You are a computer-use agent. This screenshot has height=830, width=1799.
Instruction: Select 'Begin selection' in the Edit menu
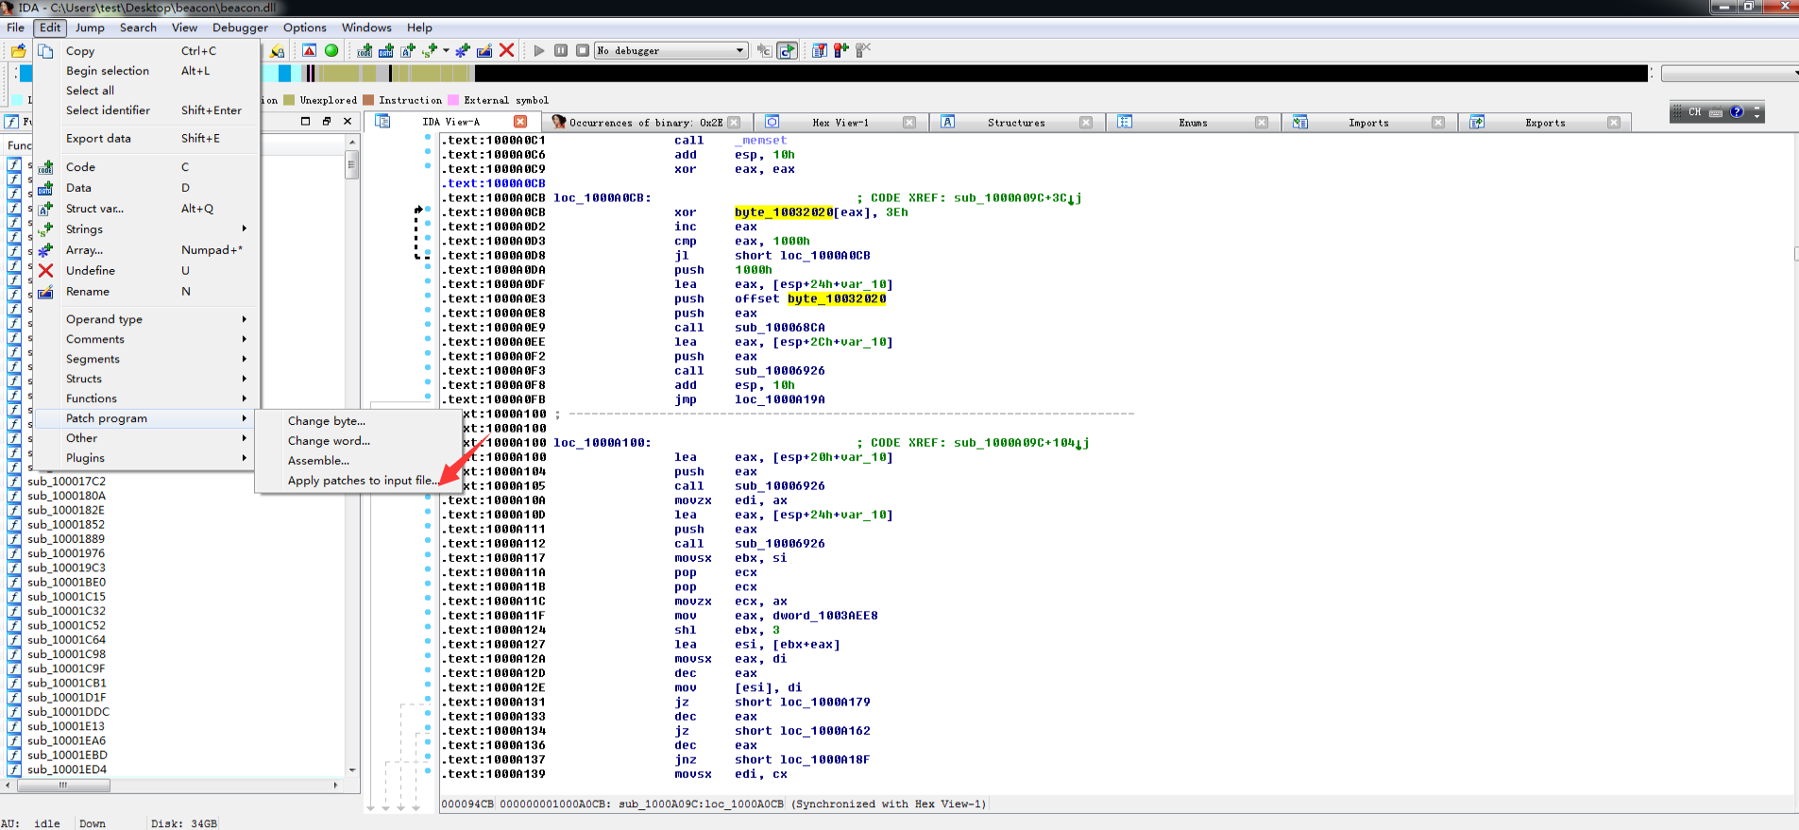pos(146,71)
